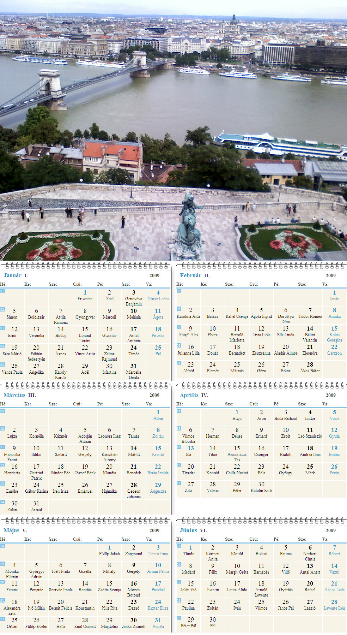Select May 1 Fülöp Jakab cell

tap(109, 550)
